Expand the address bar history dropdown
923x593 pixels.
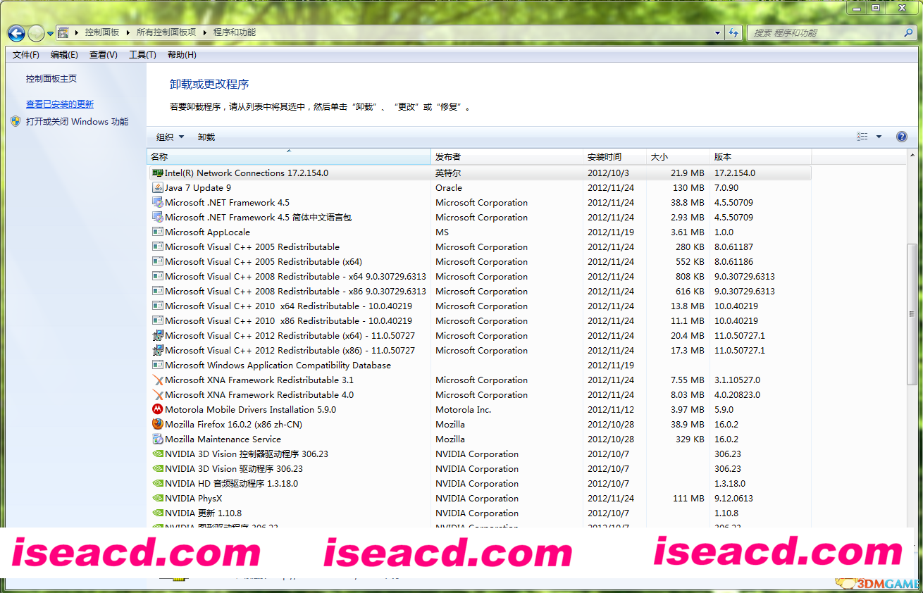[718, 32]
